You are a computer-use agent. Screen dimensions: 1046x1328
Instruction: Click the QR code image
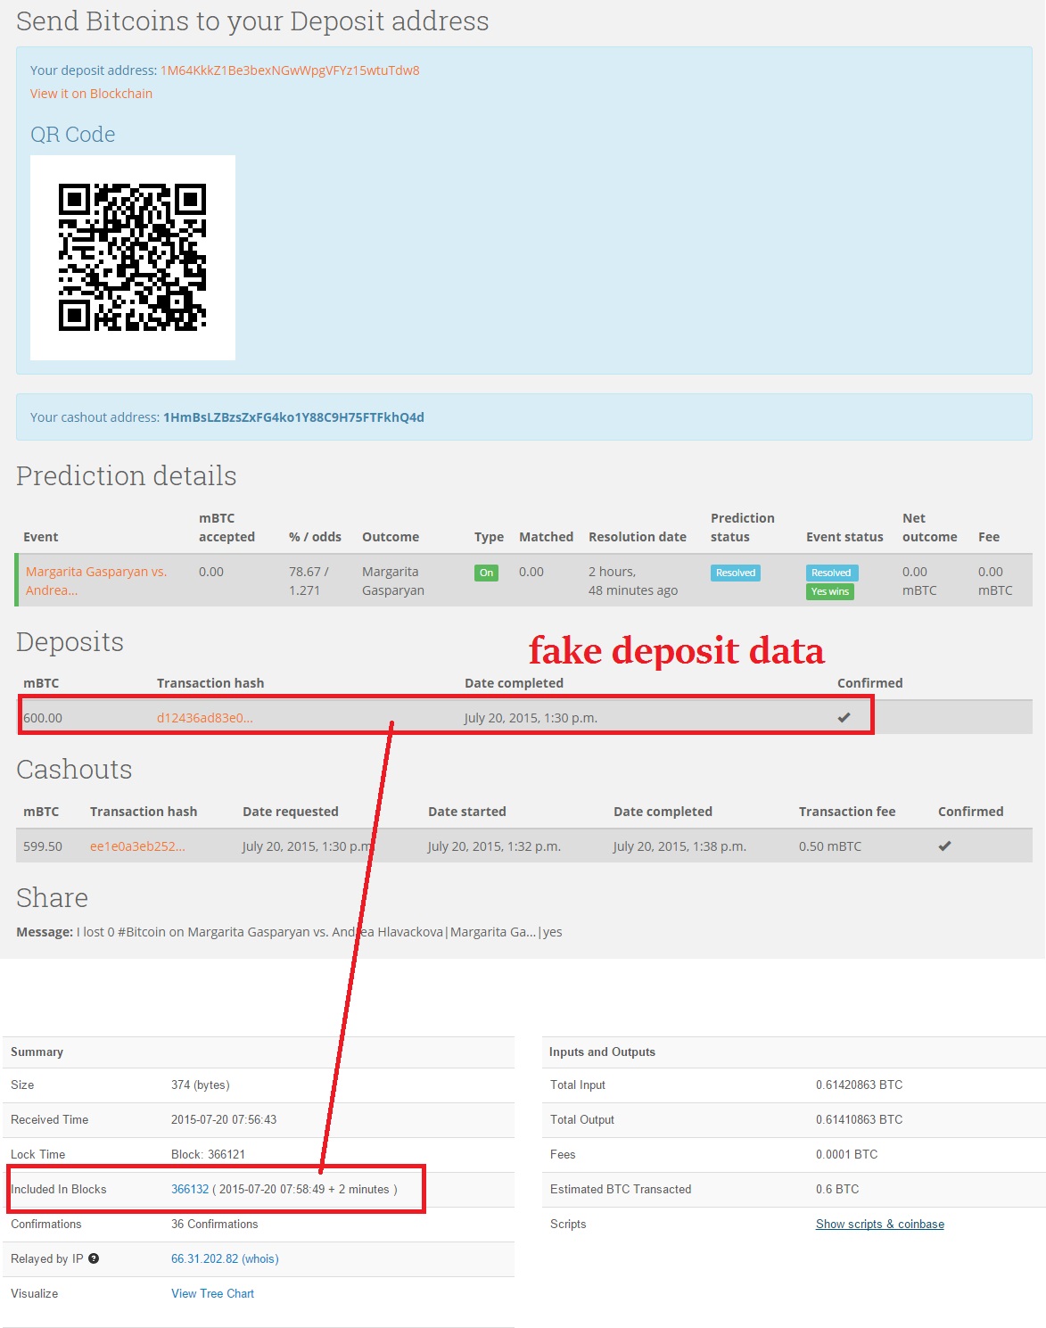coord(133,258)
